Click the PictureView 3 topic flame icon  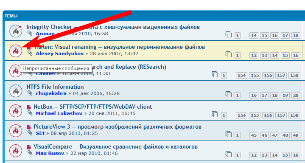pyautogui.click(x=16, y=131)
